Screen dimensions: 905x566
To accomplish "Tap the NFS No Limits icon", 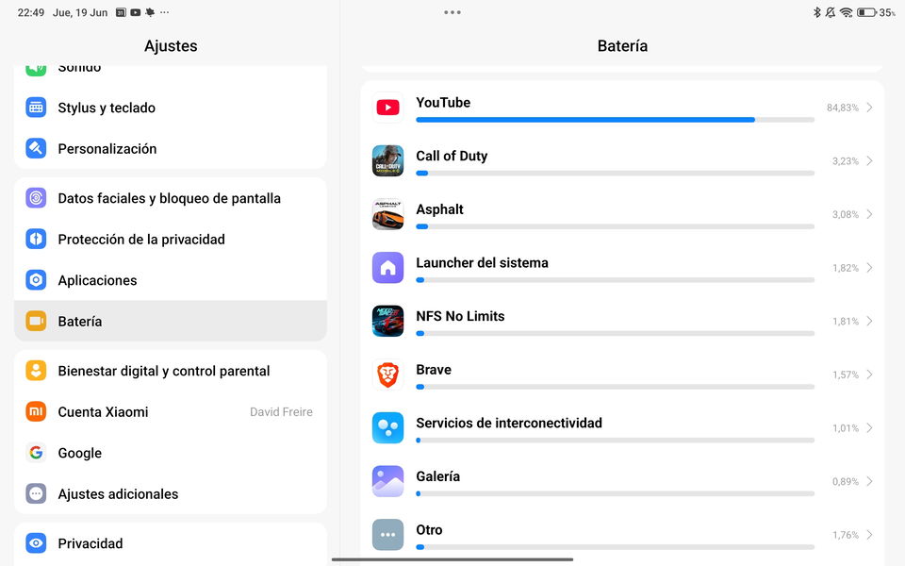I will pos(387,321).
